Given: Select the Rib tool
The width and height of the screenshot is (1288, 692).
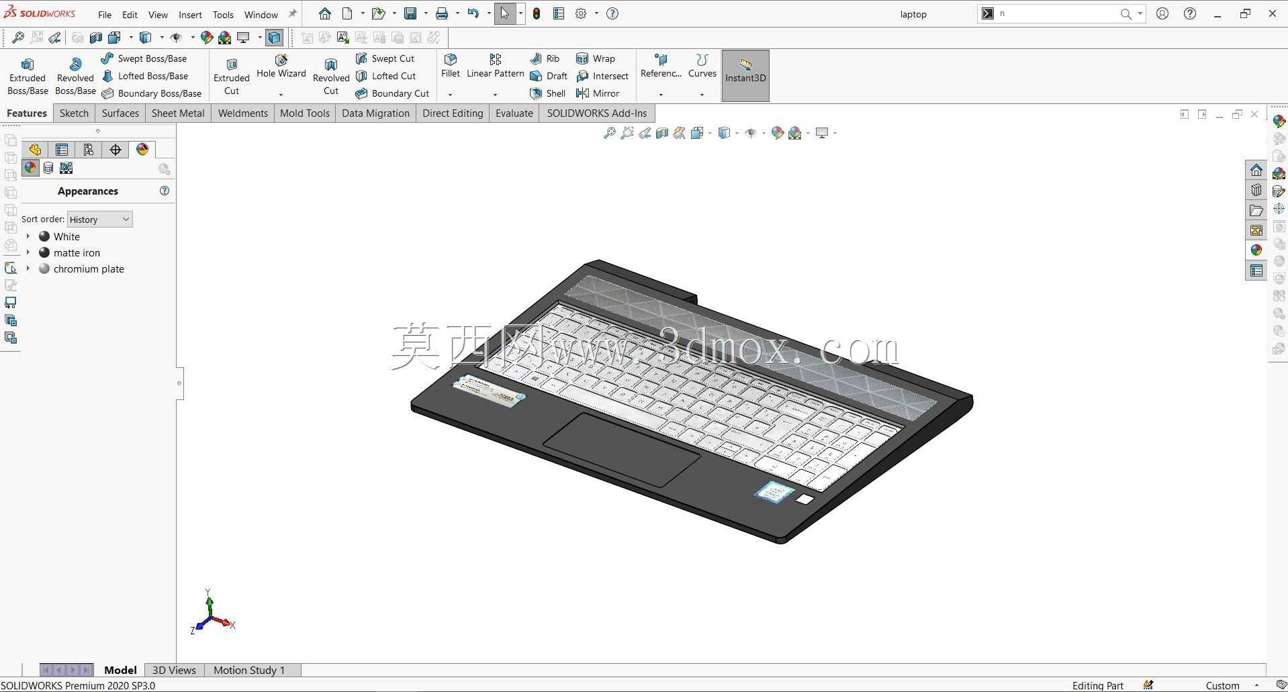Looking at the screenshot, I should pyautogui.click(x=545, y=58).
